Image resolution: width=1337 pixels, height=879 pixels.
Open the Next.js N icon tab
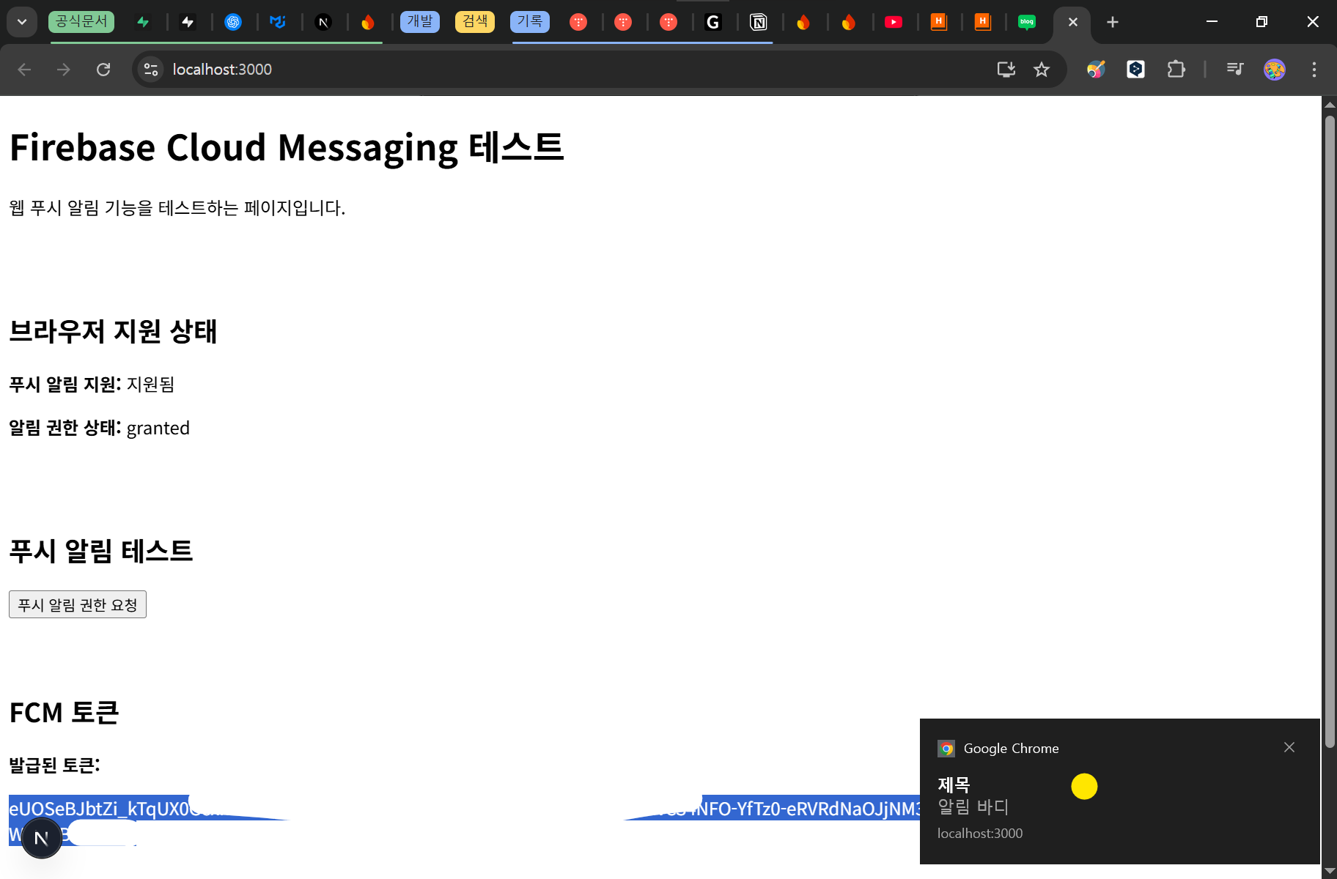pyautogui.click(x=323, y=22)
